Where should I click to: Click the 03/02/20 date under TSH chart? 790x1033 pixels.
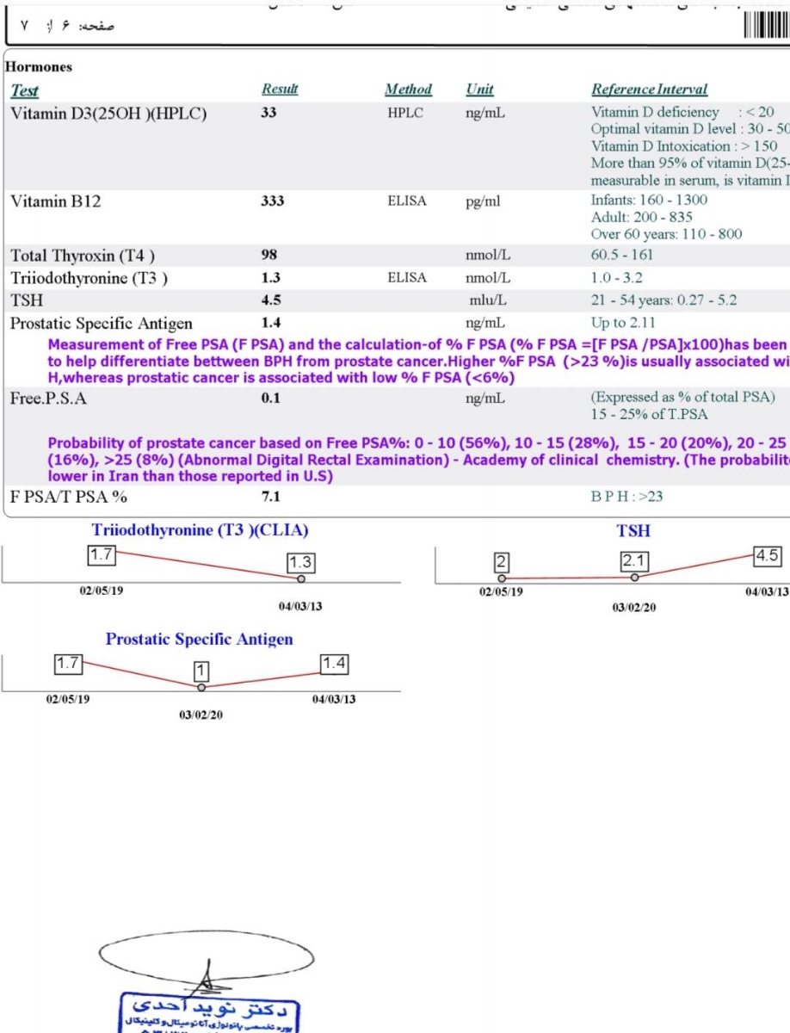(634, 607)
